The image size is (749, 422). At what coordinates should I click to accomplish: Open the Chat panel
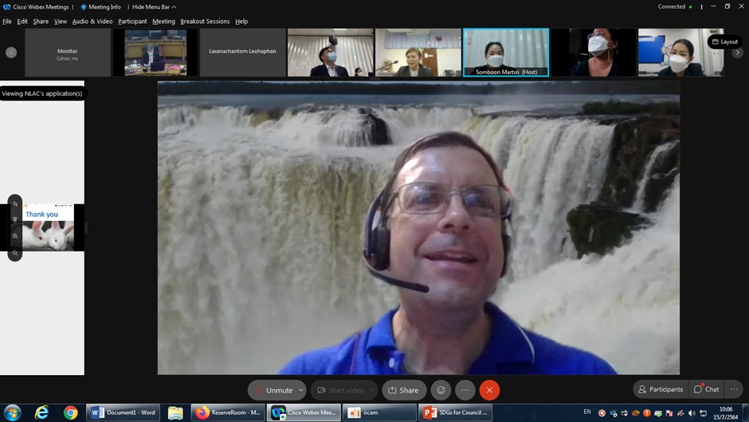click(x=706, y=389)
